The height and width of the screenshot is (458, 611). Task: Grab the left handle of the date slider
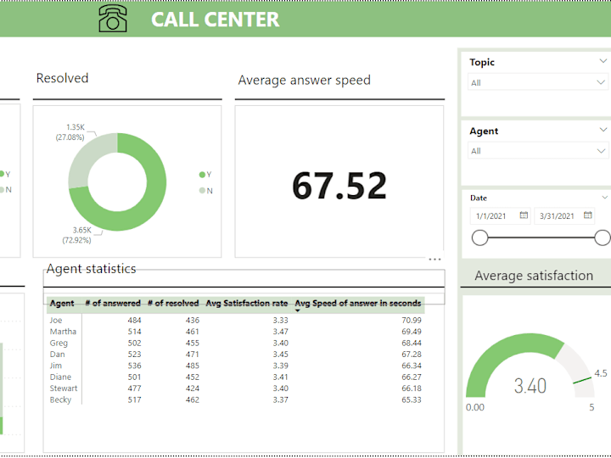pyautogui.click(x=479, y=237)
